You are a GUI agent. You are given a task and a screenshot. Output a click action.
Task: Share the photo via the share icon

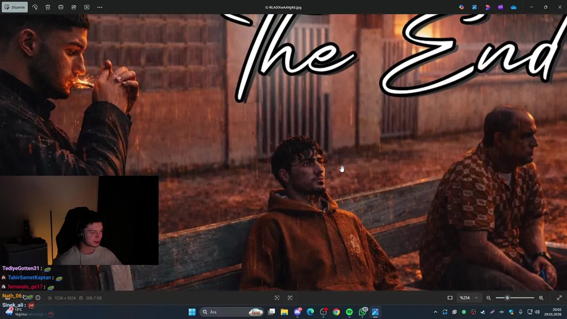[x=74, y=7]
